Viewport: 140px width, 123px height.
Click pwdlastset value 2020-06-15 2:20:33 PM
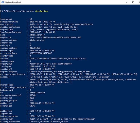[42, 103]
